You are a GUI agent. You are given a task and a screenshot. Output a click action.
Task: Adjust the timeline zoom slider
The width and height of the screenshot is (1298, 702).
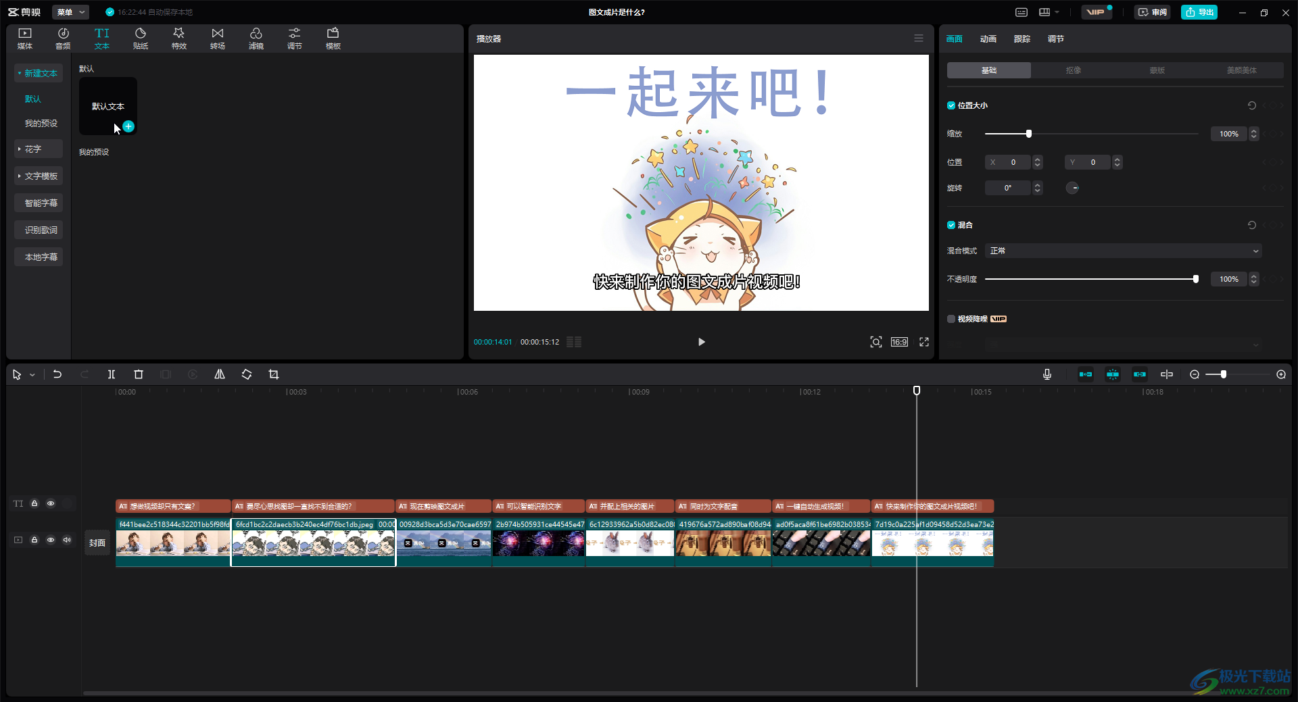(1223, 374)
